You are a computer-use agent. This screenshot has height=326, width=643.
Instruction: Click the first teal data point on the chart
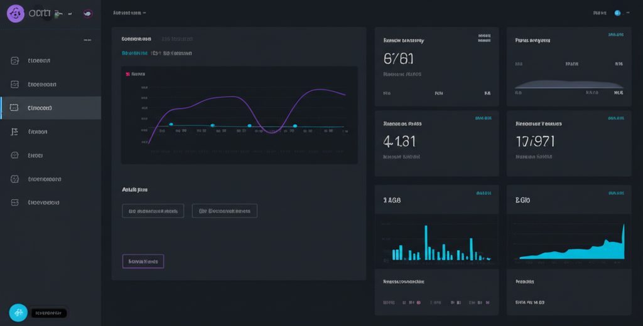[171, 125]
